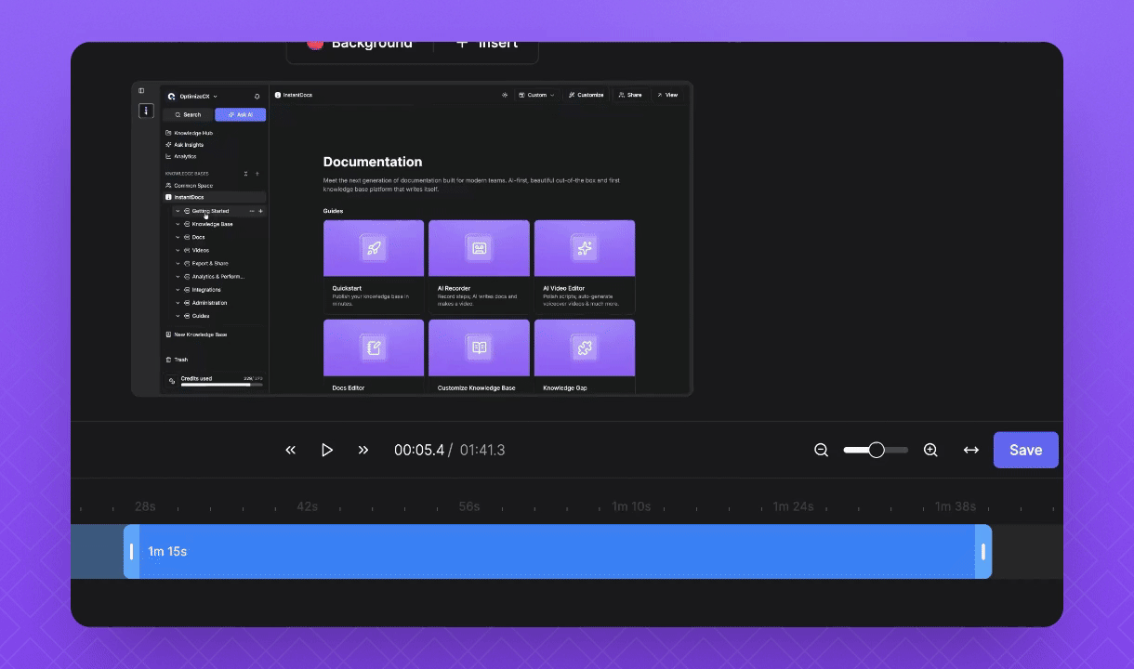Open the Insert option in top toolbar
The image size is (1134, 669).
[x=486, y=44]
